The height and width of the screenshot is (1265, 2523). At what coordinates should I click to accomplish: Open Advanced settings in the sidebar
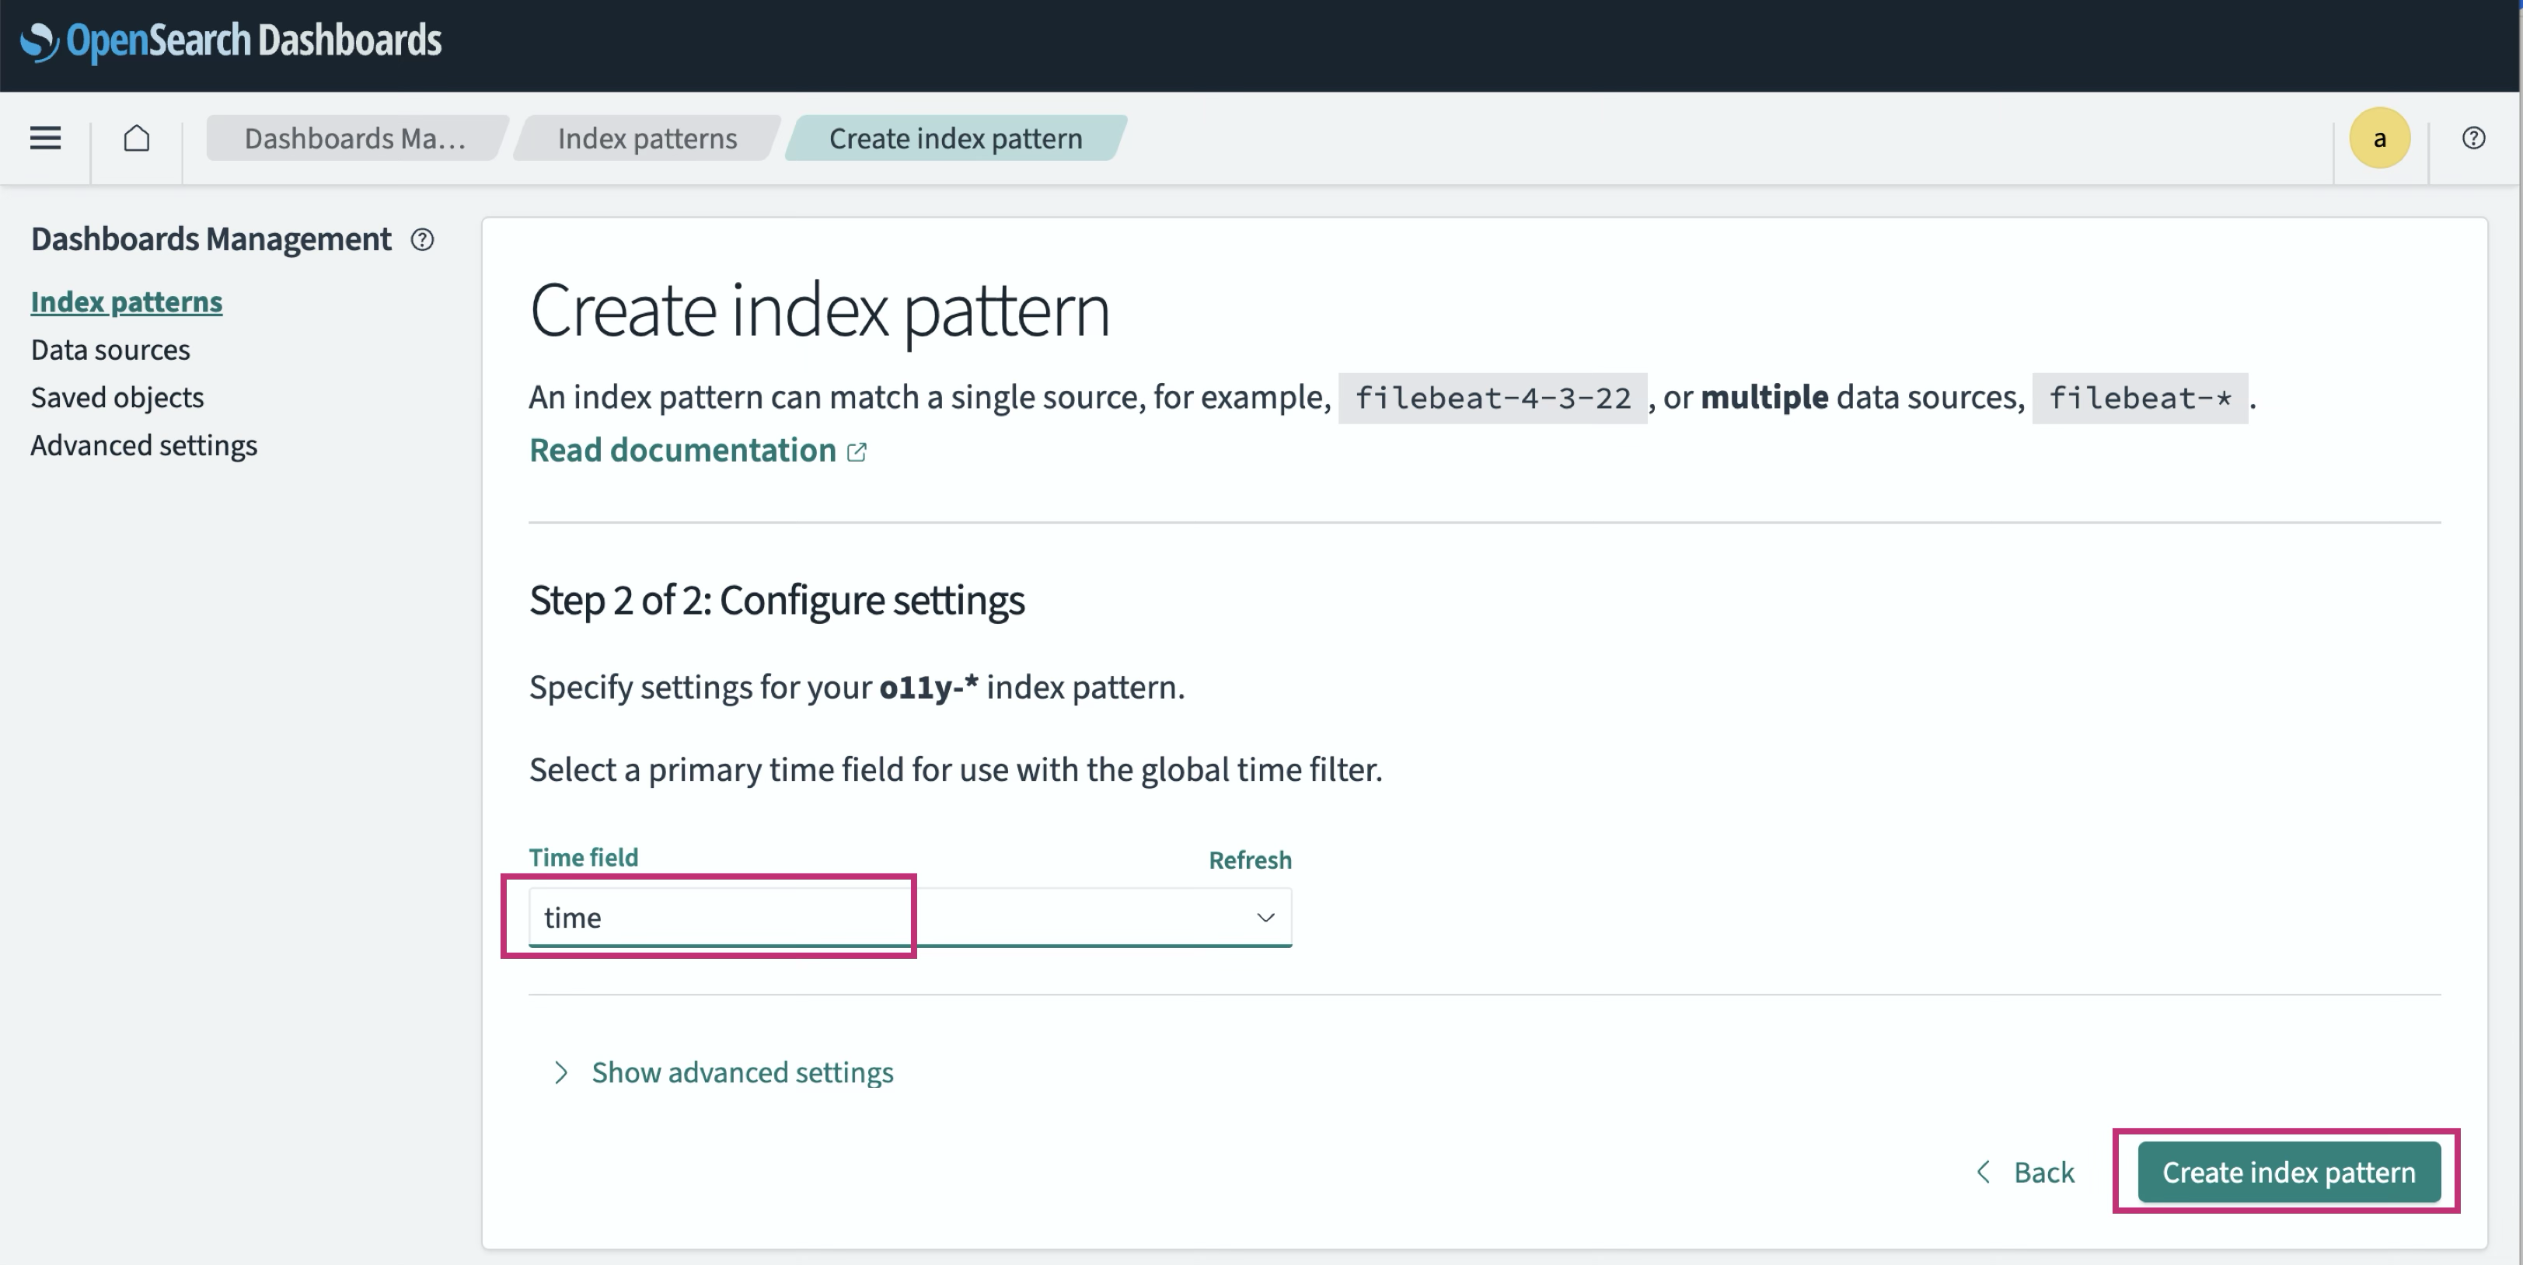[x=144, y=445]
